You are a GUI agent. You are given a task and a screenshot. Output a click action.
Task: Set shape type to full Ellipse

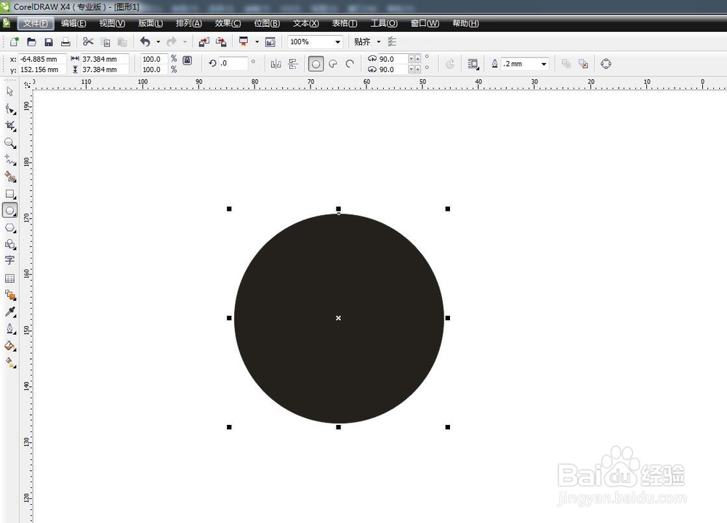(316, 64)
